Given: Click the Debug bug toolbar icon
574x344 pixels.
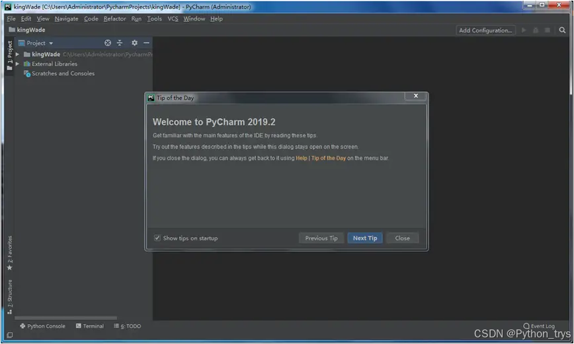Looking at the screenshot, I should (x=536, y=30).
